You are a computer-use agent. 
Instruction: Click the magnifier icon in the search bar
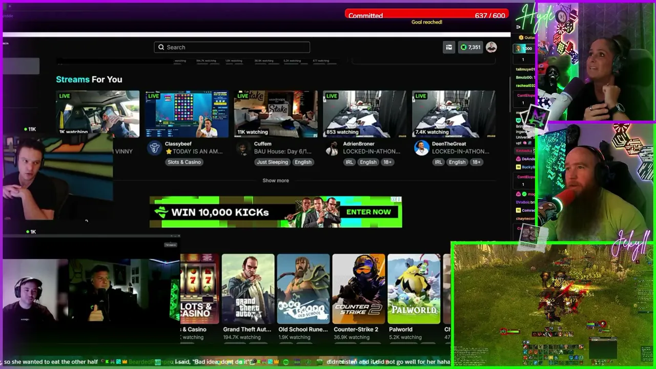pyautogui.click(x=161, y=47)
